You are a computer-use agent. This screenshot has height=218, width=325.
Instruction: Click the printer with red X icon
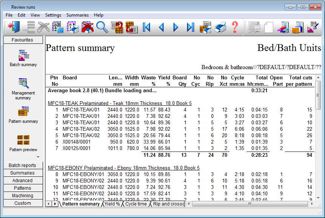88,27
